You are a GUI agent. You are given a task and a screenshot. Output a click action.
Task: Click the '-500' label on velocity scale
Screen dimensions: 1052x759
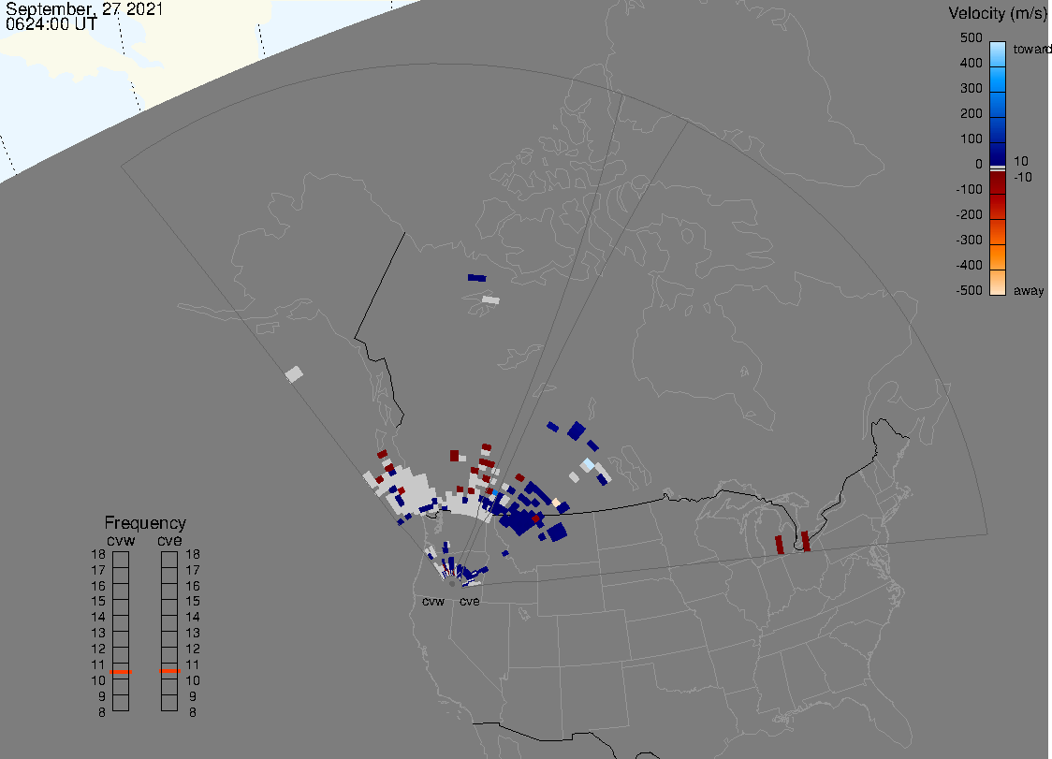point(969,290)
